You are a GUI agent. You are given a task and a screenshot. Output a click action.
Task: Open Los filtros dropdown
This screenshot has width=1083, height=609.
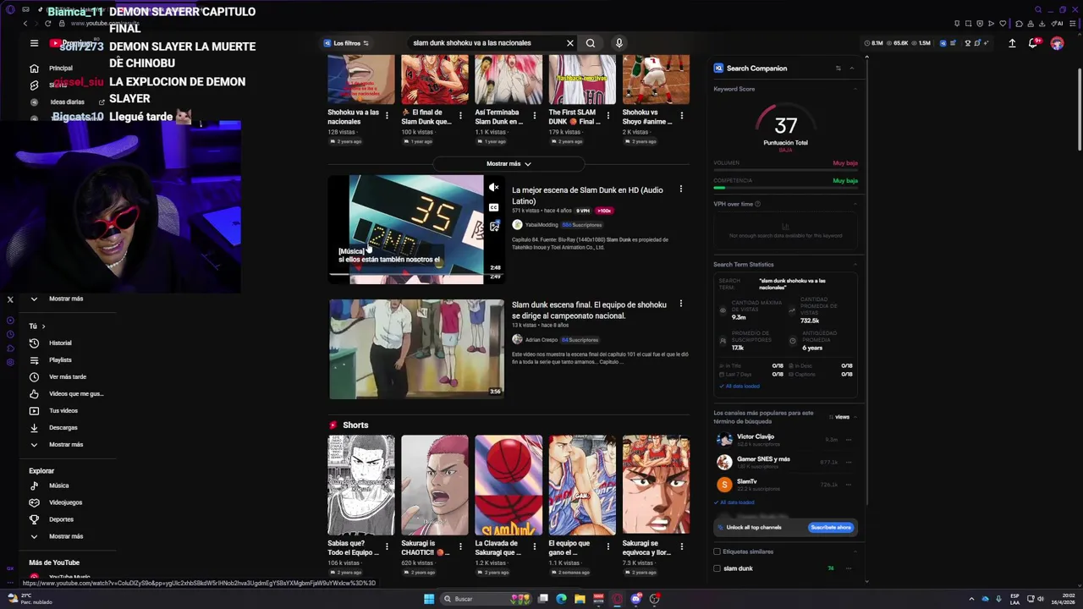346,43
